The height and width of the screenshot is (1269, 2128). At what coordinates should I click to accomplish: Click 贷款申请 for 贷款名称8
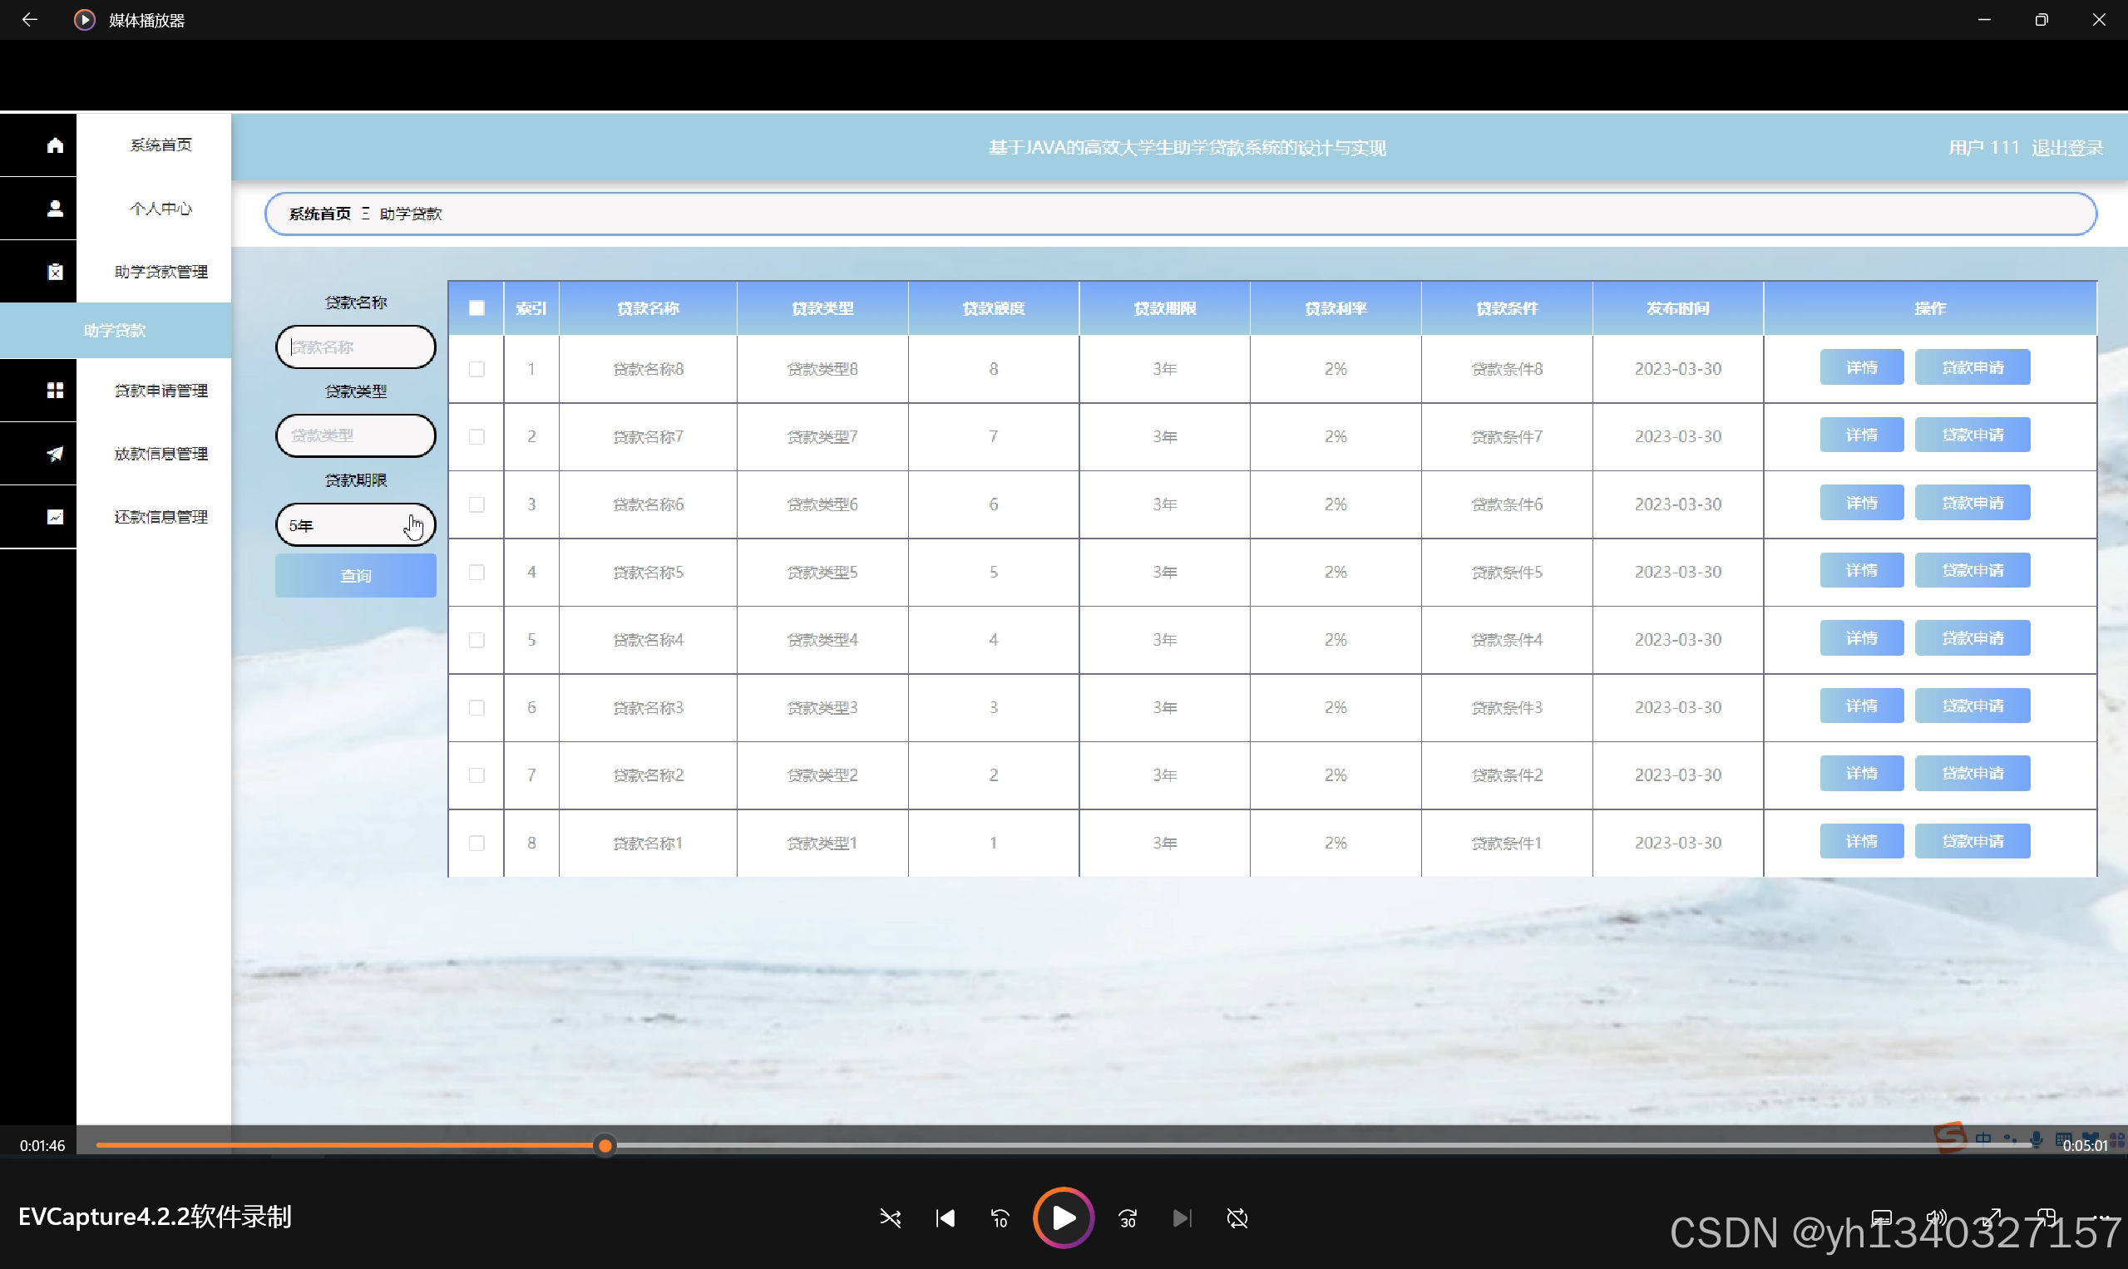(1972, 367)
